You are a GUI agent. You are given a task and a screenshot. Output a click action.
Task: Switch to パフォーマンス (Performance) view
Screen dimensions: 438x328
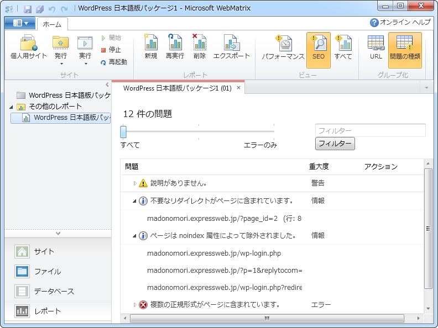283,47
